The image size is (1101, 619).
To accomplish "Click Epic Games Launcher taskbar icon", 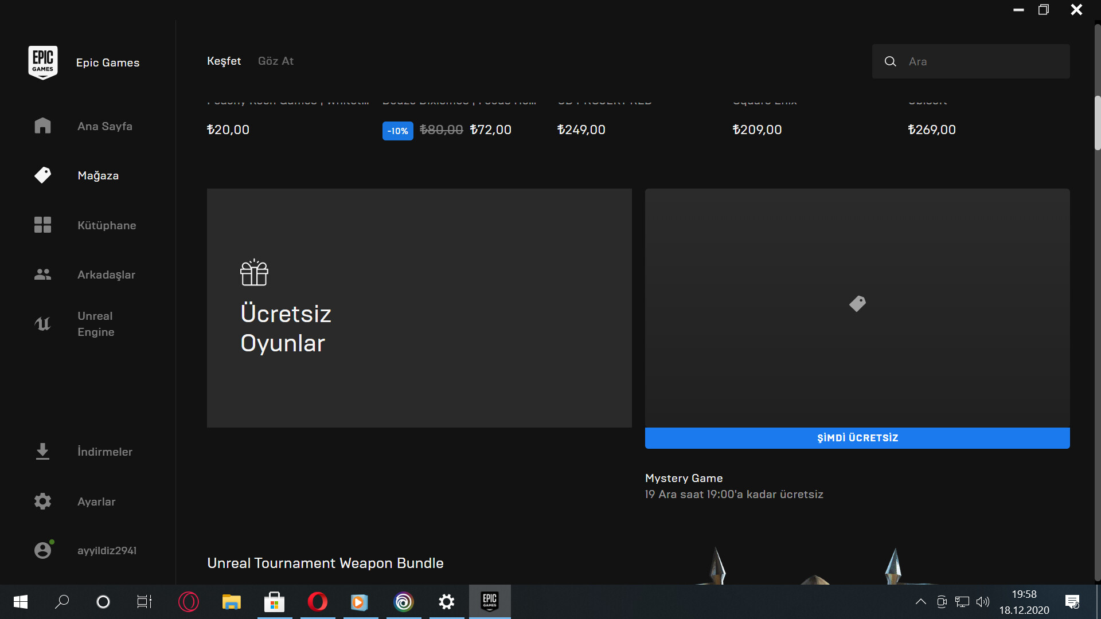I will click(x=490, y=602).
